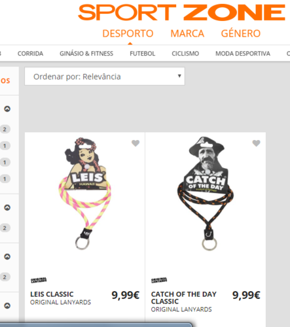Open the LEIS CLASSIC product title link
This screenshot has width=290, height=327.
[x=52, y=294]
